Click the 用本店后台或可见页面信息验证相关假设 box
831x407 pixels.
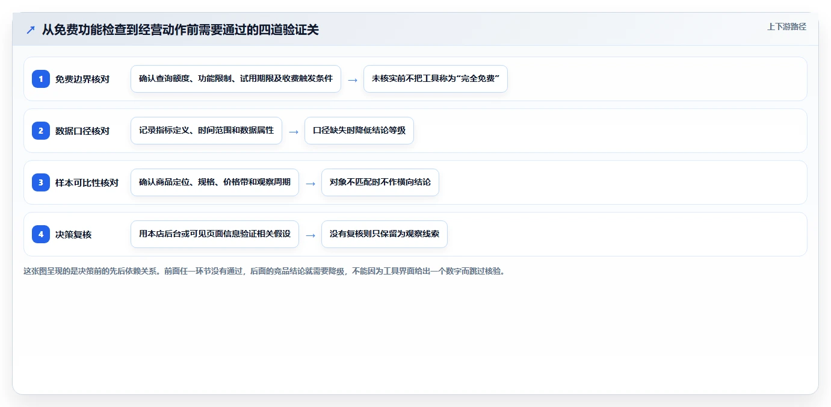coord(215,234)
